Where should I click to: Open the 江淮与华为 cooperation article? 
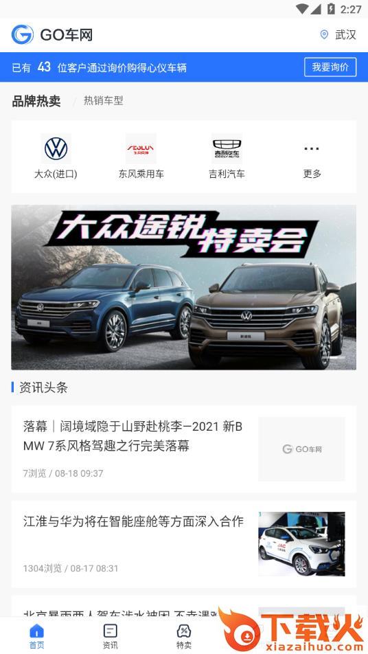133,521
